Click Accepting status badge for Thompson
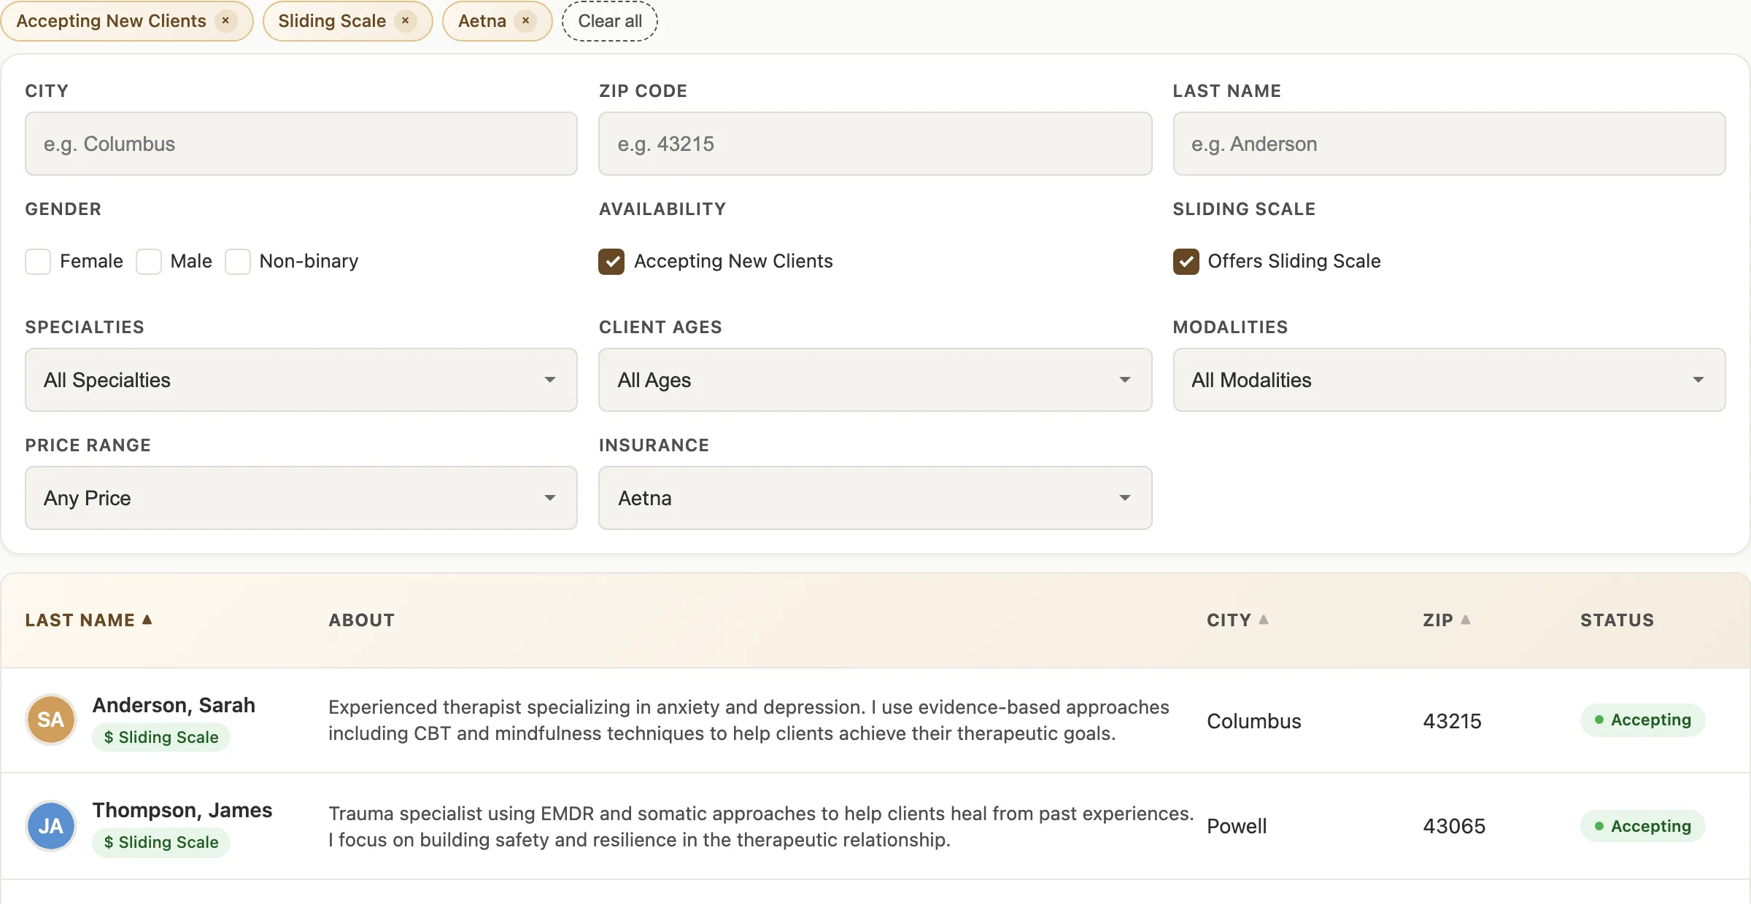1751x904 pixels. (x=1643, y=826)
